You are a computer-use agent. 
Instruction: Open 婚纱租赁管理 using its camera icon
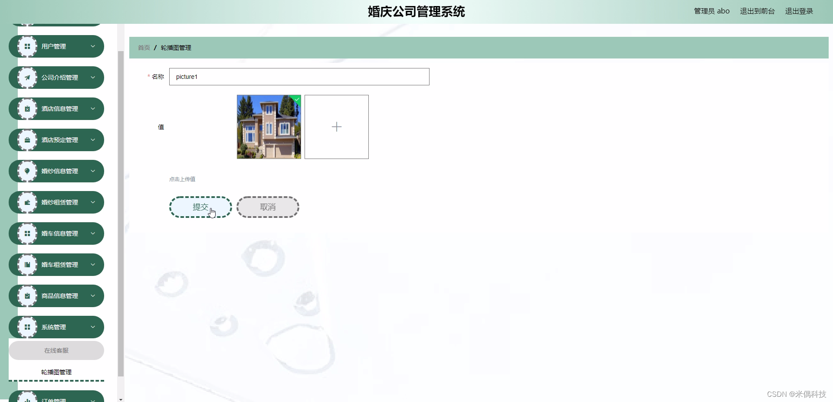(x=27, y=202)
